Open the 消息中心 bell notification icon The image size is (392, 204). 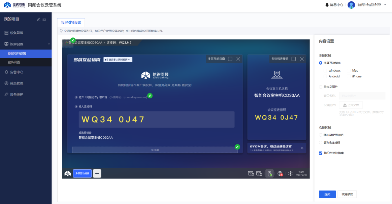tap(327, 5)
